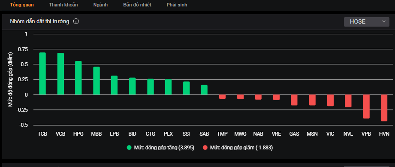Click the SSI ticker label
395x167 pixels.
coord(187,134)
